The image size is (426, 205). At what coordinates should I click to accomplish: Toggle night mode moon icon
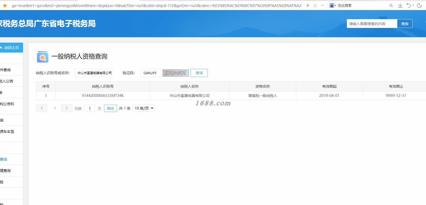(420, 5)
